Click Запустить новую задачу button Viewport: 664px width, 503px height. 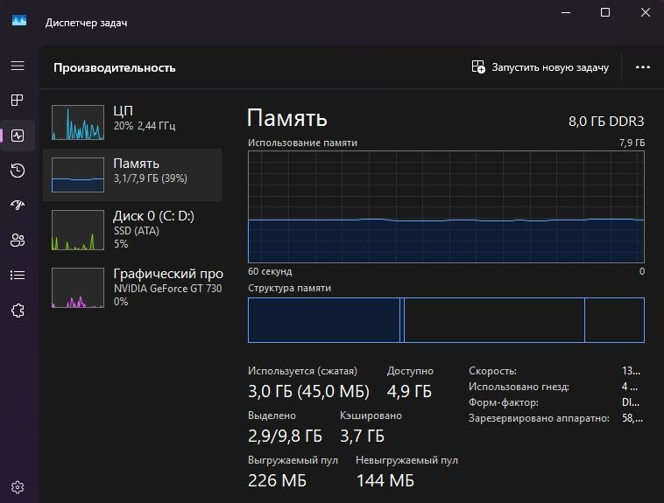pyautogui.click(x=540, y=66)
